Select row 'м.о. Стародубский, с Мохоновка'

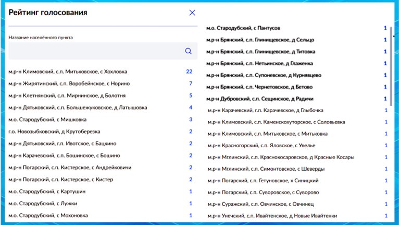pyautogui.click(x=100, y=216)
